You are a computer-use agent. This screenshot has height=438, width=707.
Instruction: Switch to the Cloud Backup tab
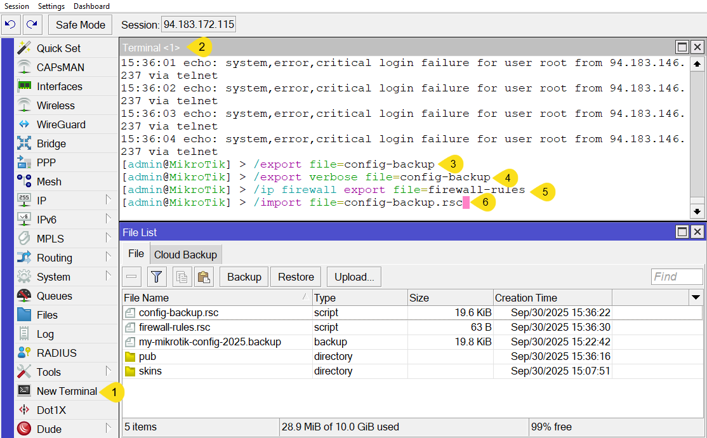[185, 255]
